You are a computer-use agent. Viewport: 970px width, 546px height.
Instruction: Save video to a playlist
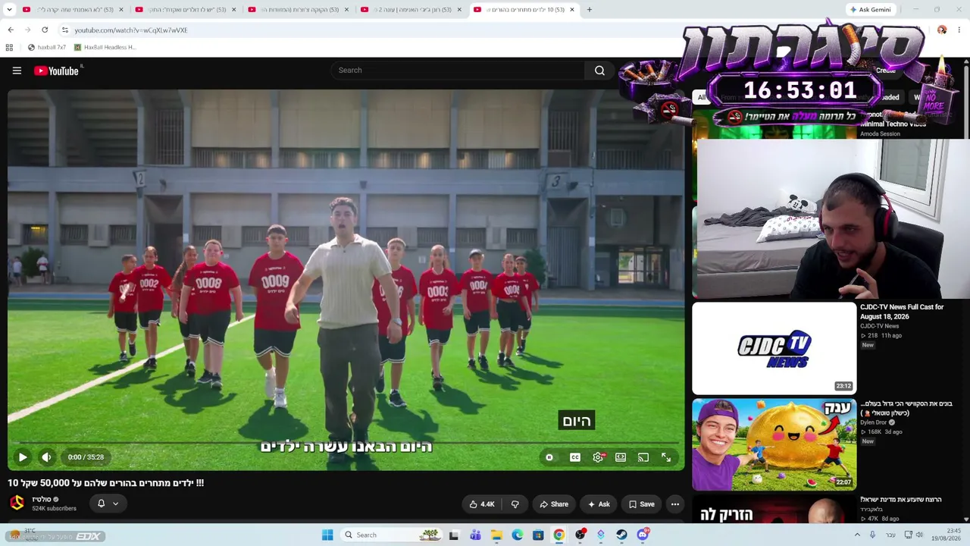pyautogui.click(x=641, y=504)
